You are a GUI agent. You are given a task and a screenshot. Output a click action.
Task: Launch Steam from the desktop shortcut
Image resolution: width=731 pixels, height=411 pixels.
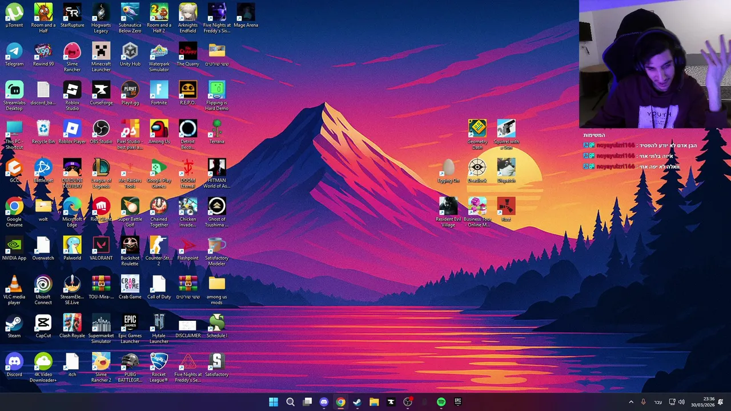click(x=14, y=326)
